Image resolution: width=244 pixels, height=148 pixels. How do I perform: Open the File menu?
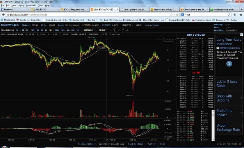point(2,5)
